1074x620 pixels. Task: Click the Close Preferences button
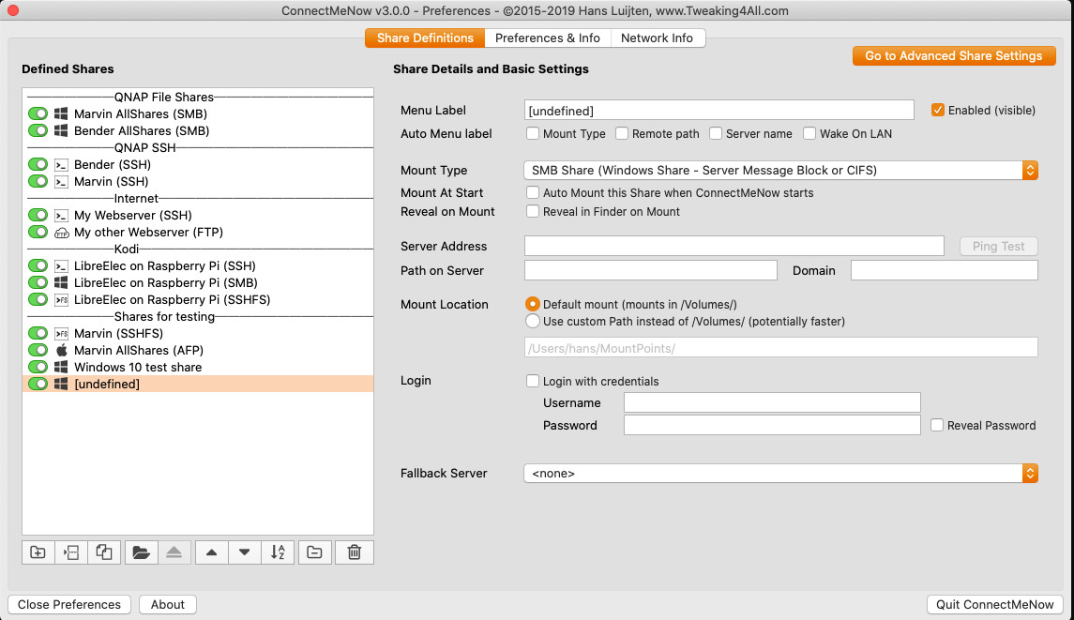tap(69, 604)
